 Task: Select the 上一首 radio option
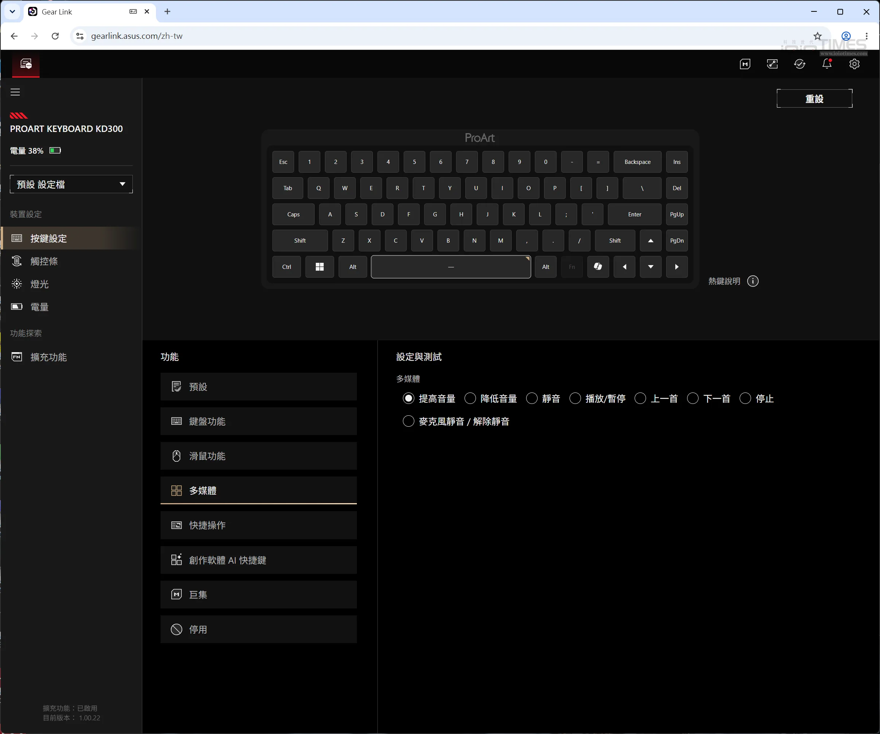click(x=640, y=399)
